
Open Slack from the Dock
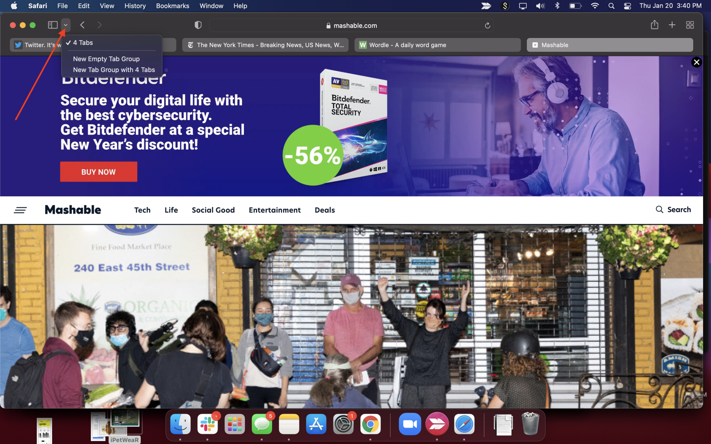[208, 424]
